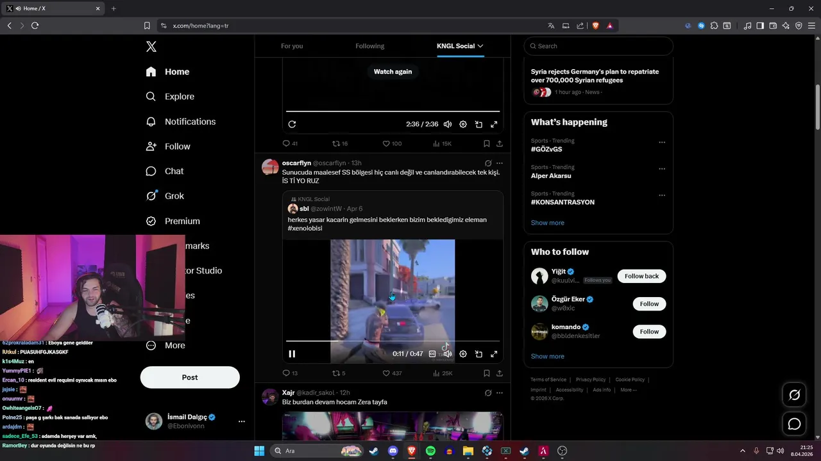Like the post with 100 likes
This screenshot has height=461, width=821.
pos(392,143)
